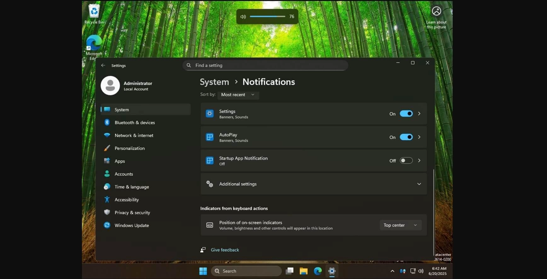Open Windows Update settings
The width and height of the screenshot is (547, 279).
(x=146, y=226)
